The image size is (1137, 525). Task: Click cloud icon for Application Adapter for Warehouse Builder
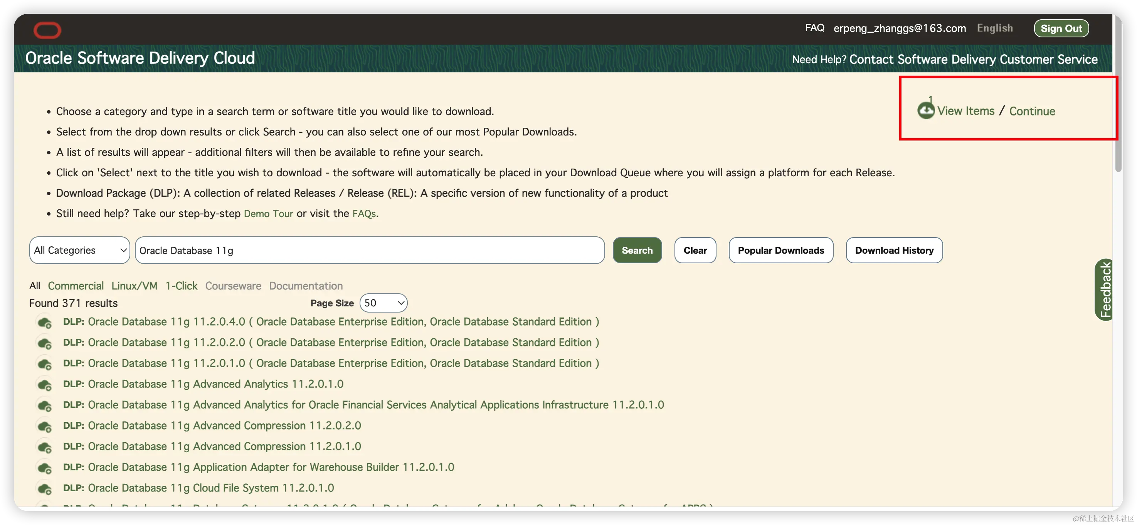point(45,468)
